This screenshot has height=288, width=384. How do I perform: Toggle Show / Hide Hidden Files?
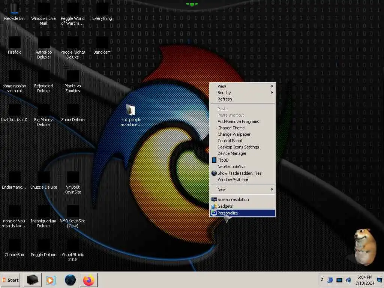[243, 173]
